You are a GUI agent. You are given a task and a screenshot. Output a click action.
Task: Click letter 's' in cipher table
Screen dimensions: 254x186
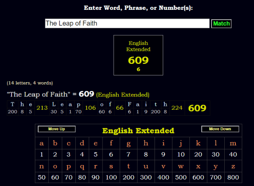tap(111, 166)
